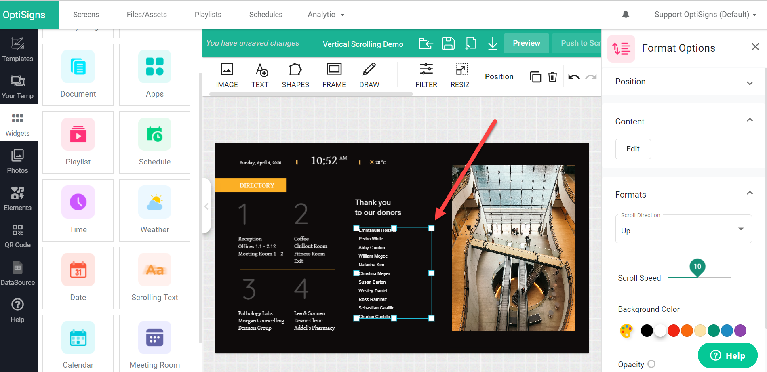Collapse the Formats section
The height and width of the screenshot is (372, 767).
(x=750, y=193)
